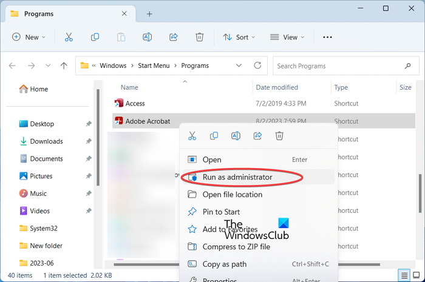The image size is (425, 282).
Task: Click the search magnifier icon
Action: tap(407, 65)
